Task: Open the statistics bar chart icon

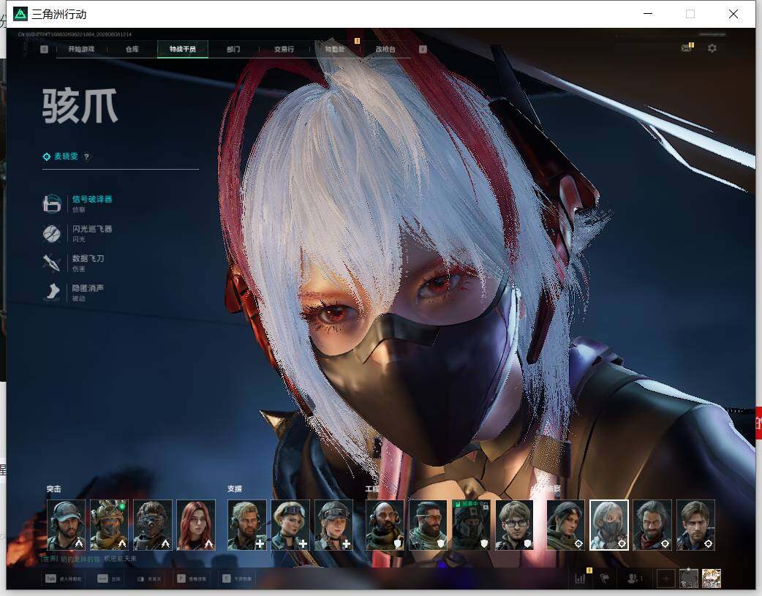Action: point(580,578)
